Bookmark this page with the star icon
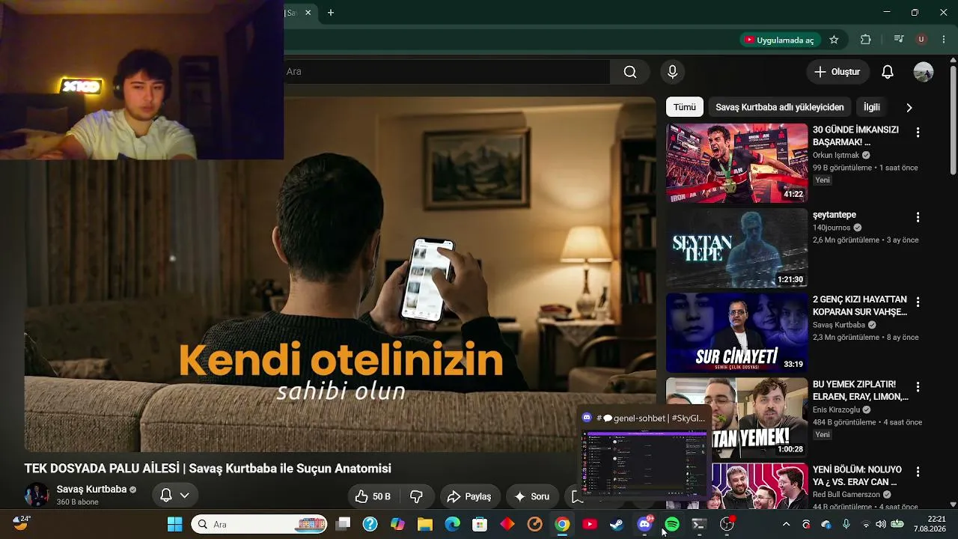958x539 pixels. click(x=834, y=40)
